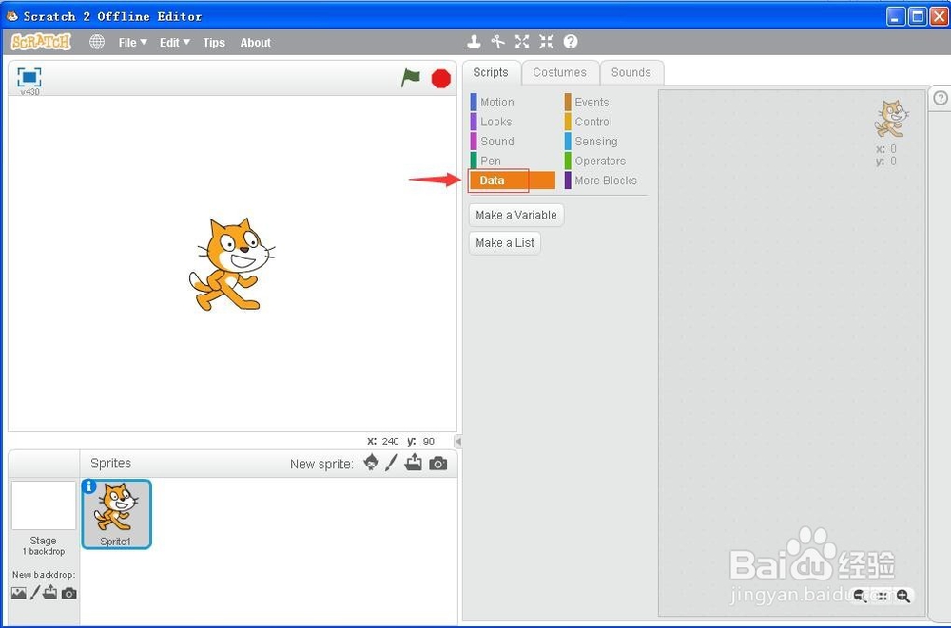This screenshot has height=628, width=951.
Task: Select the Sprite1 thumbnail
Action: coord(116,514)
